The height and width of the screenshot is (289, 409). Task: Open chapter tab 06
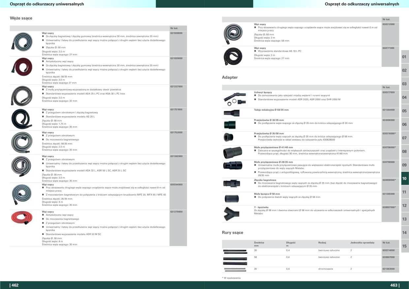(x=404, y=124)
